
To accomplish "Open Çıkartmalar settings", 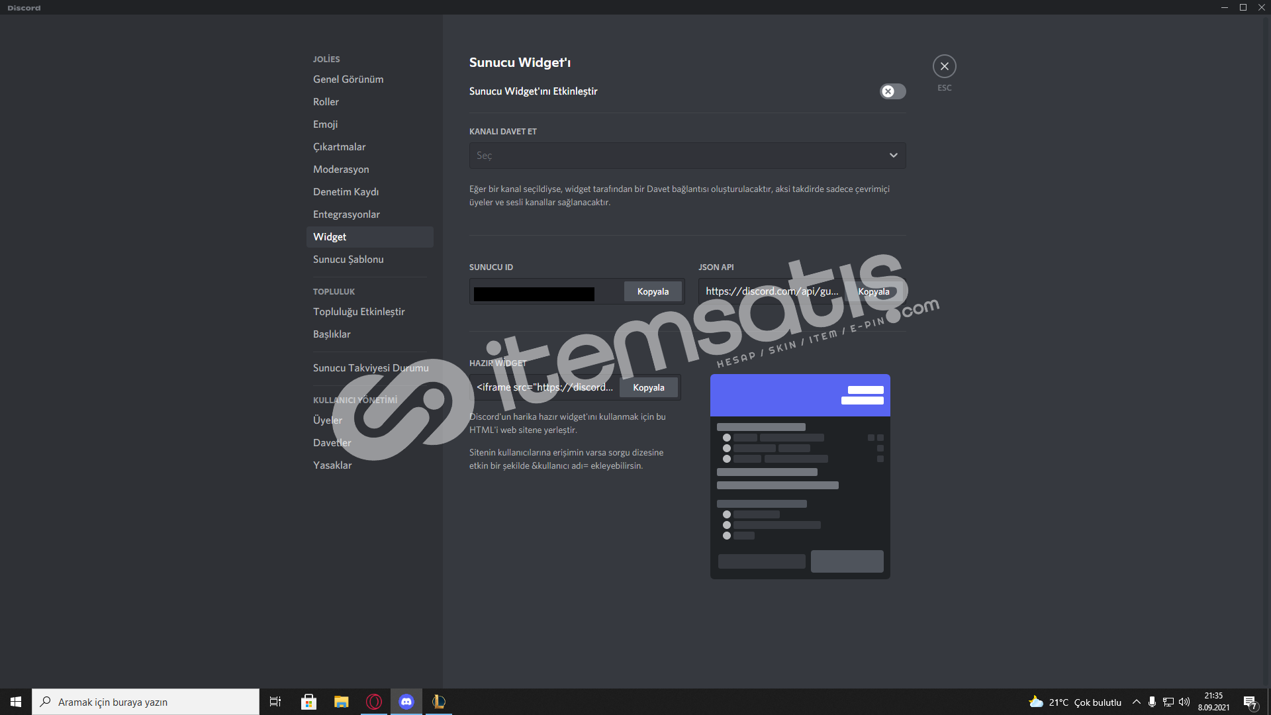I will [369, 147].
